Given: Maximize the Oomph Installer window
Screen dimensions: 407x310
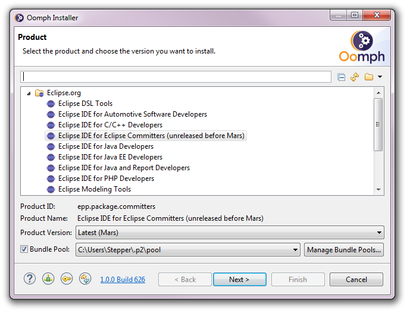Looking at the screenshot, I should (x=355, y=15).
